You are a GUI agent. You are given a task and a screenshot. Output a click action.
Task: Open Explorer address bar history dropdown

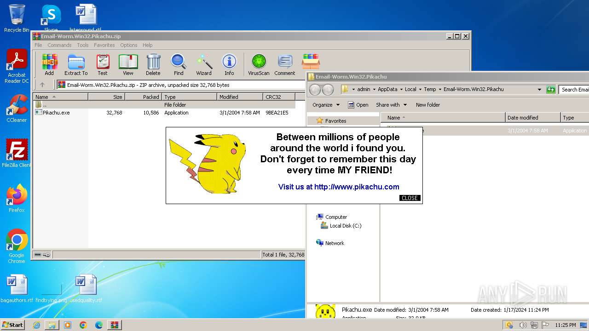pos(539,90)
